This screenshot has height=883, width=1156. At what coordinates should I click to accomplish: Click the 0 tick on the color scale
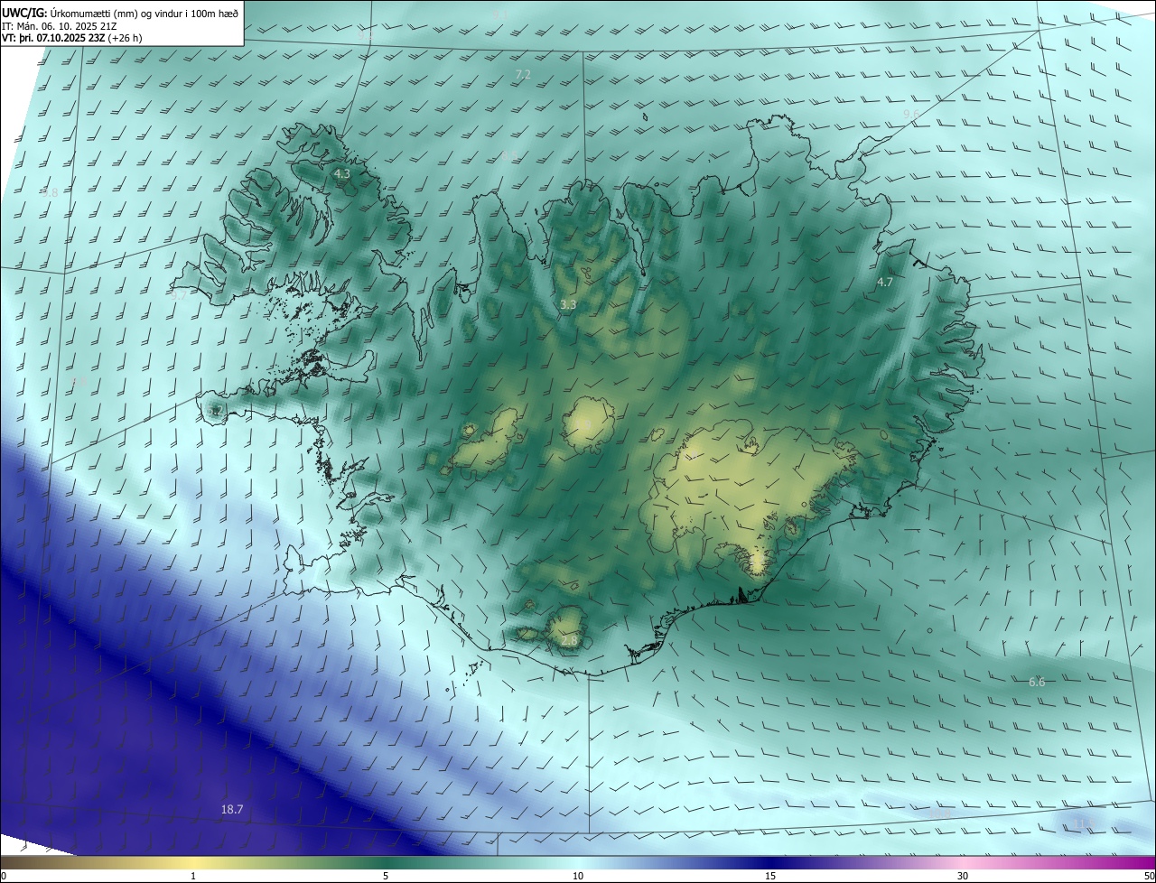[x=4, y=876]
